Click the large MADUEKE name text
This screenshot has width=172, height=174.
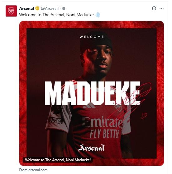pyautogui.click(x=93, y=93)
